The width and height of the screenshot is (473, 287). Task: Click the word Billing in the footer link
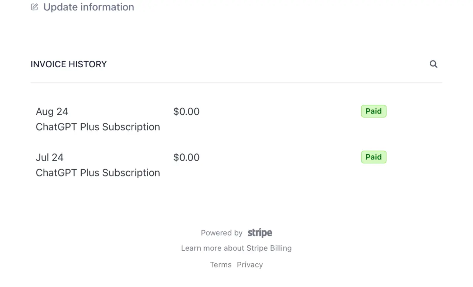pos(280,248)
